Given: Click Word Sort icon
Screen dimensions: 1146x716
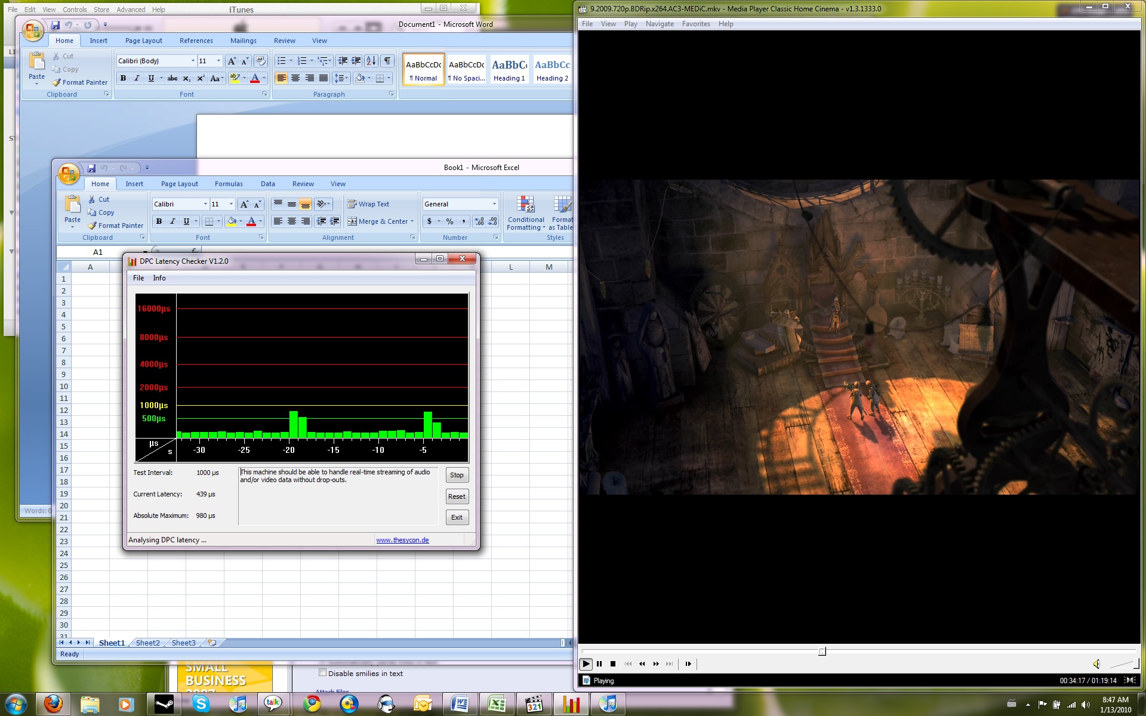Looking at the screenshot, I should pyautogui.click(x=371, y=61).
